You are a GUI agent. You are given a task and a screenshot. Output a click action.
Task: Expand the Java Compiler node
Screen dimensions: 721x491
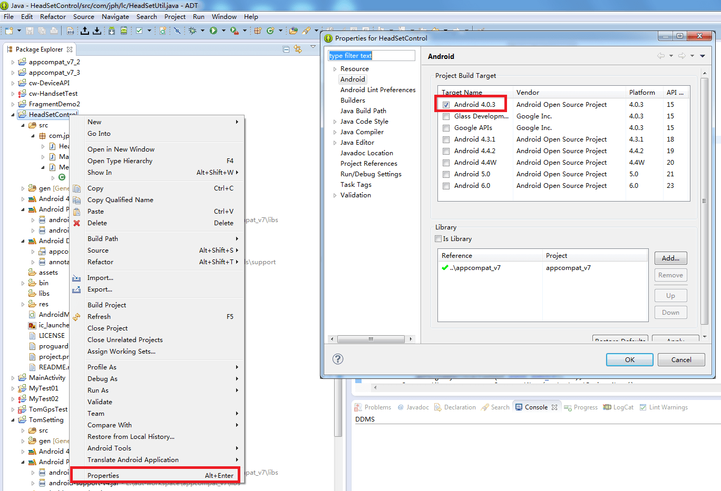[335, 132]
